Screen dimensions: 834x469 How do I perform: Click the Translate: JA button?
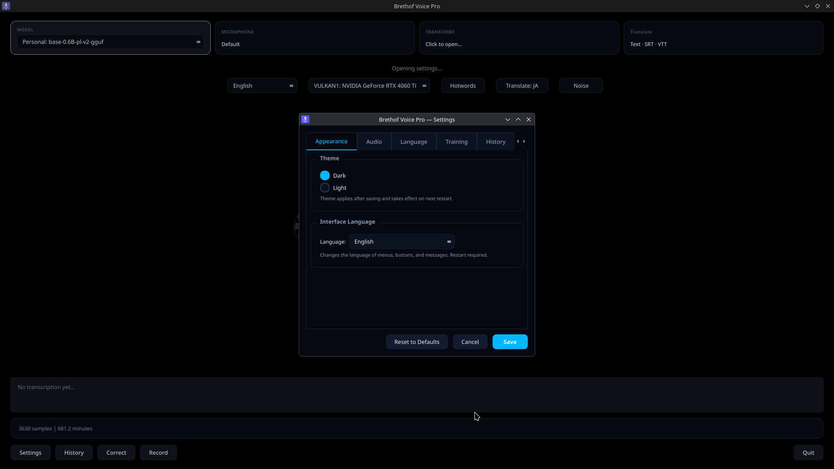click(522, 86)
